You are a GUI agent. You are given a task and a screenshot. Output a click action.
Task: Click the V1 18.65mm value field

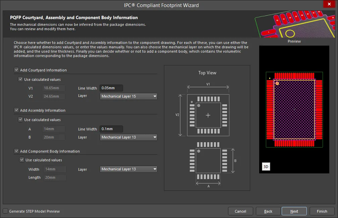pyautogui.click(x=53, y=88)
